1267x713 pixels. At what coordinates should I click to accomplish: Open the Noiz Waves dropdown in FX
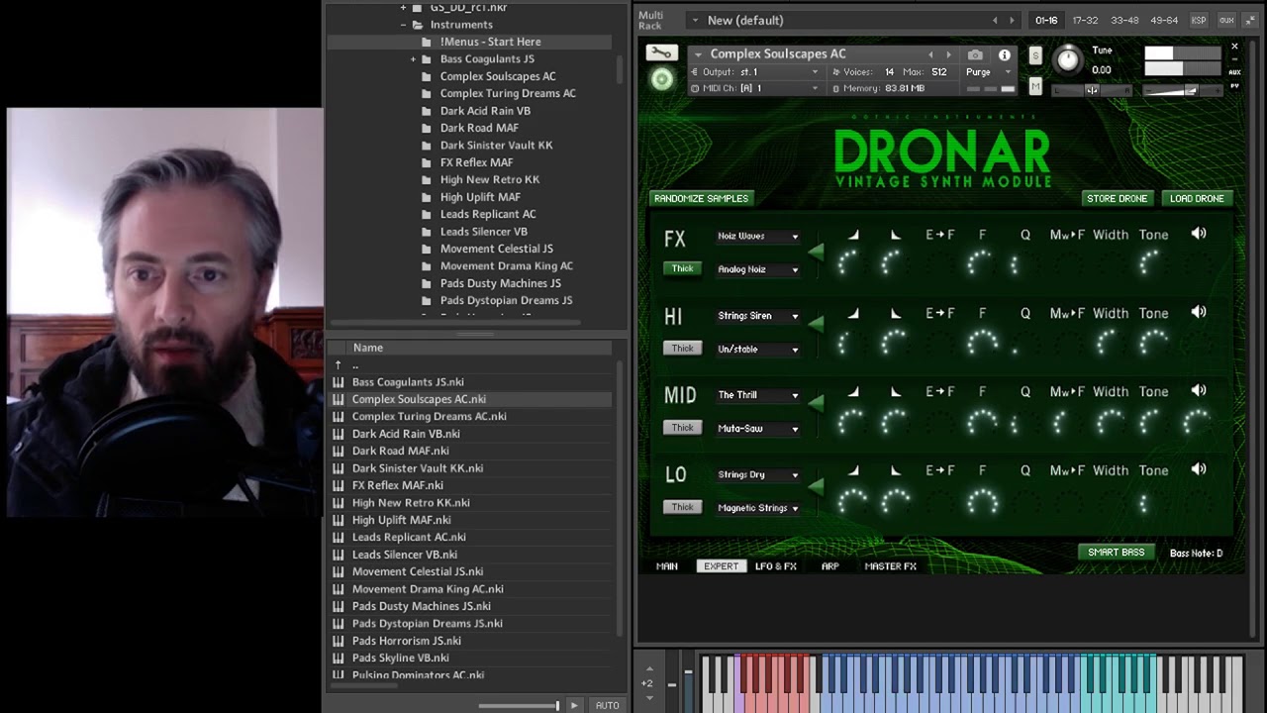tap(758, 237)
